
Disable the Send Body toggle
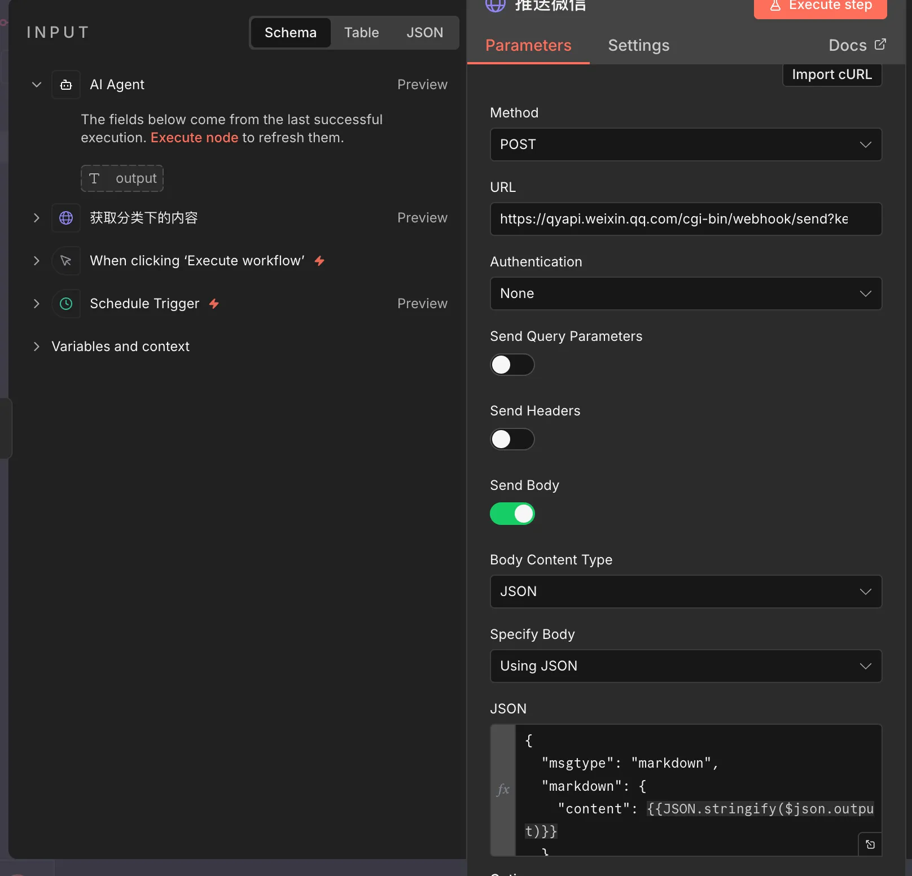512,514
